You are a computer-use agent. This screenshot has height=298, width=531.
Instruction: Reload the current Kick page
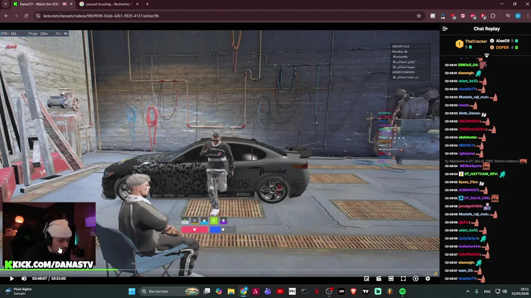(26, 16)
